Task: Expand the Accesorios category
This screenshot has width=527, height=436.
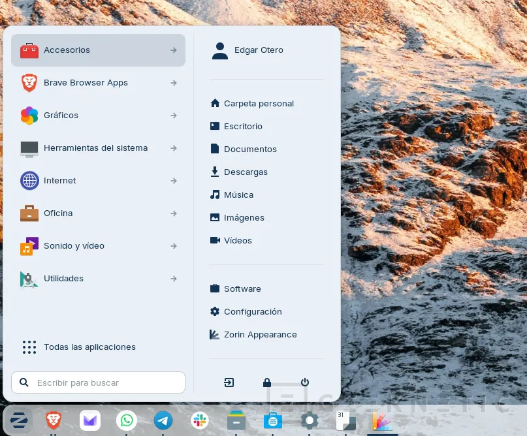Action: click(98, 50)
